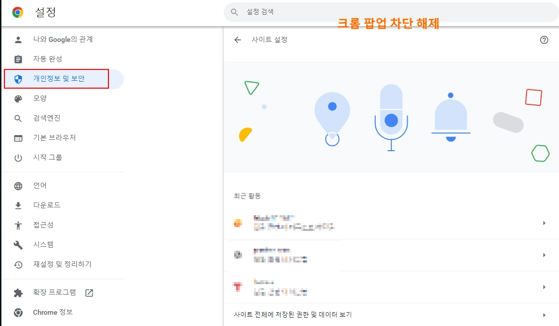The height and width of the screenshot is (326, 559).
Task: Click the 다운로드 arrow icon
Action: coord(19,205)
